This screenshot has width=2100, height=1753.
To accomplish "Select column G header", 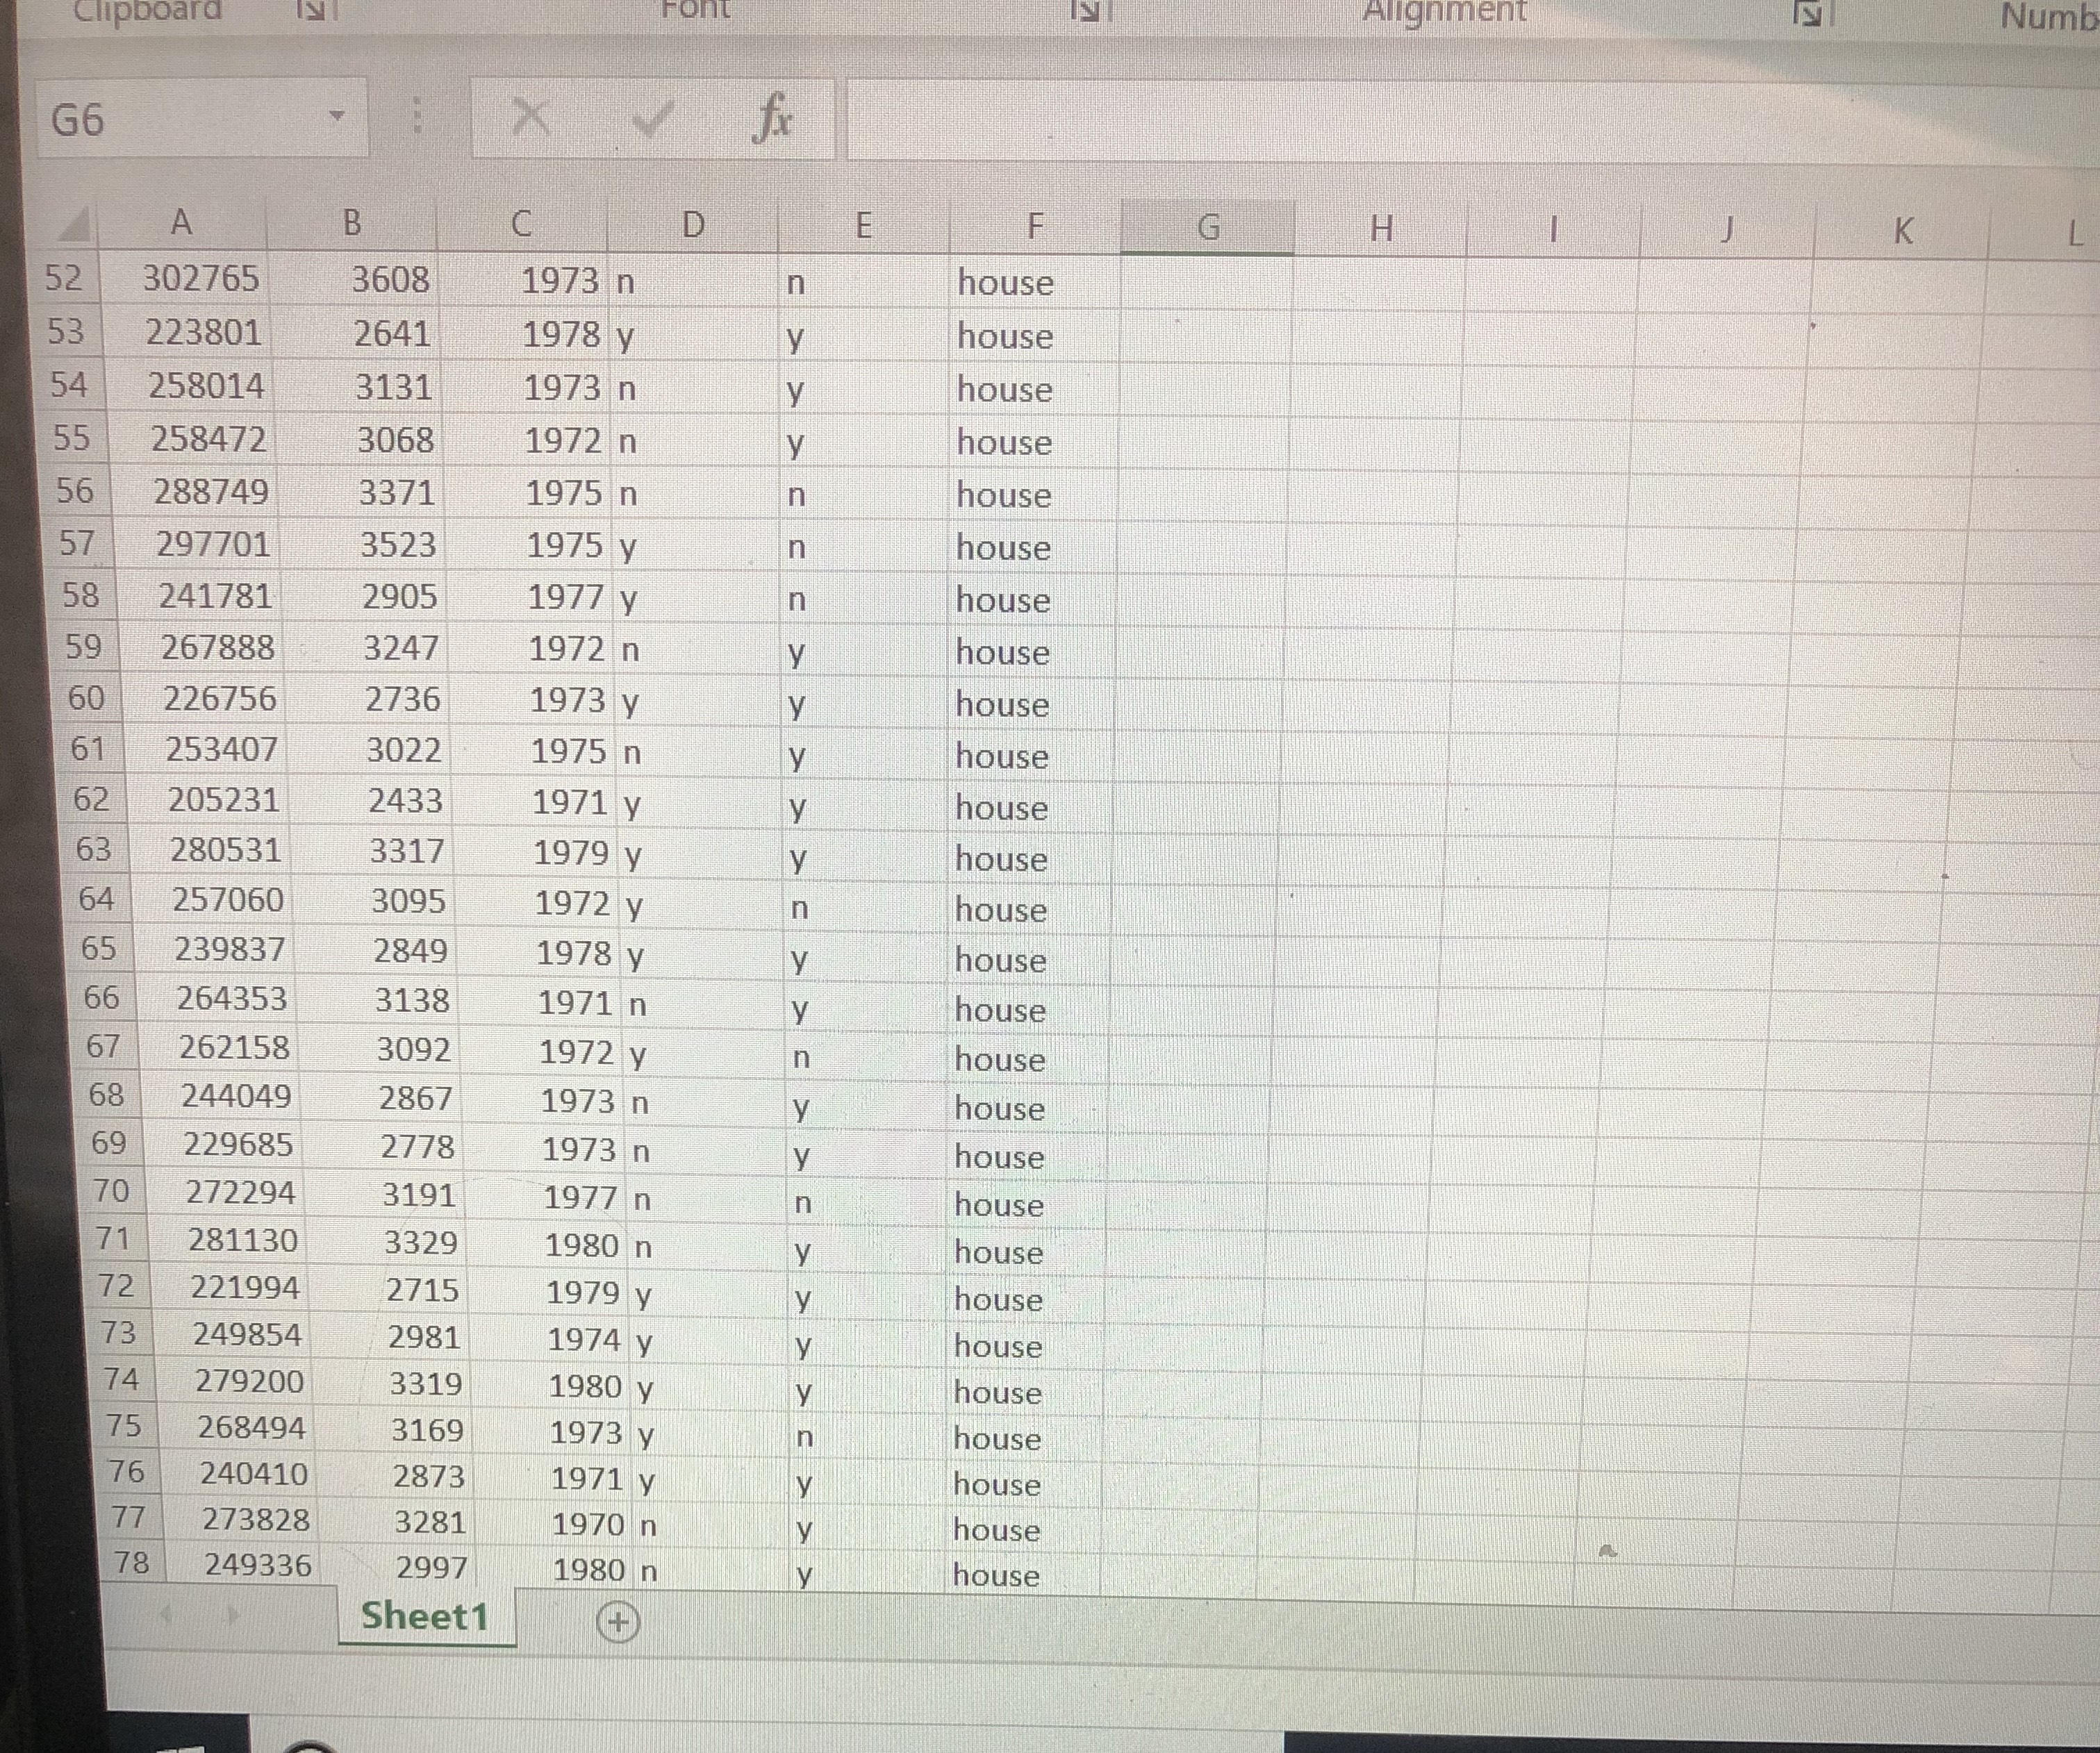I will pos(1208,228).
